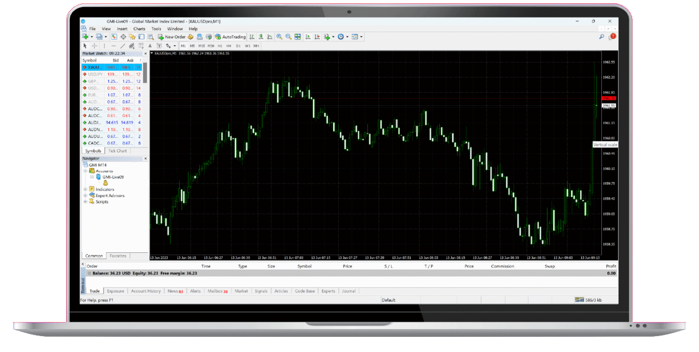This screenshot has width=699, height=352.
Task: Select the crosshair cursor tool
Action: (x=94, y=46)
